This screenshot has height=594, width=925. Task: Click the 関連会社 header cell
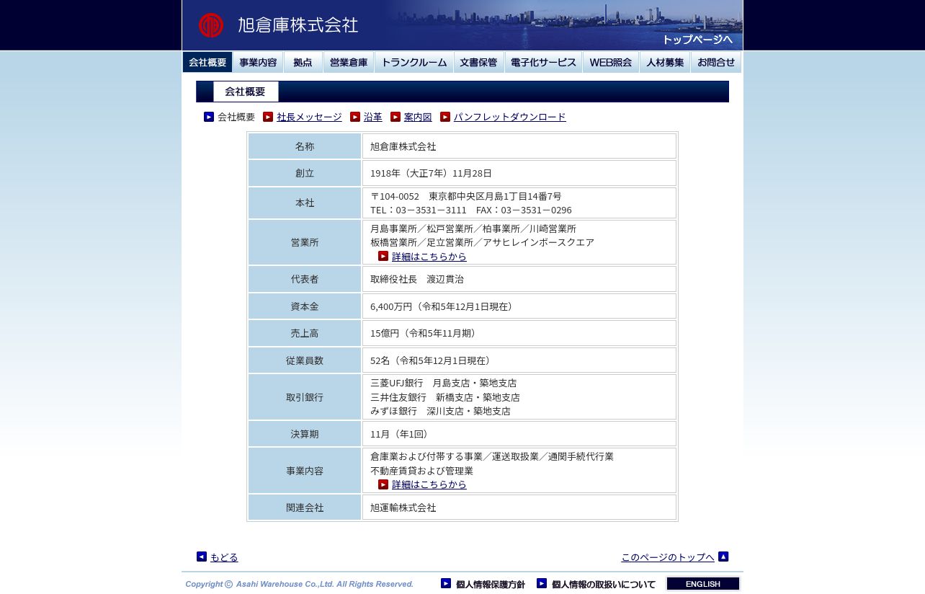305,507
